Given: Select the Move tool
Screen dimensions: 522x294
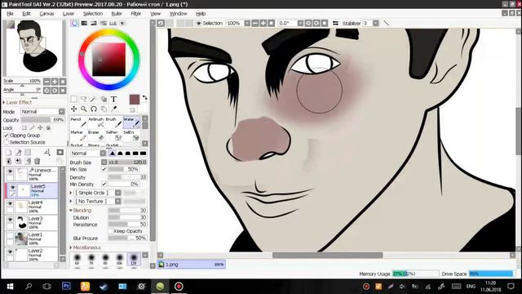Looking at the screenshot, I should point(74,109).
